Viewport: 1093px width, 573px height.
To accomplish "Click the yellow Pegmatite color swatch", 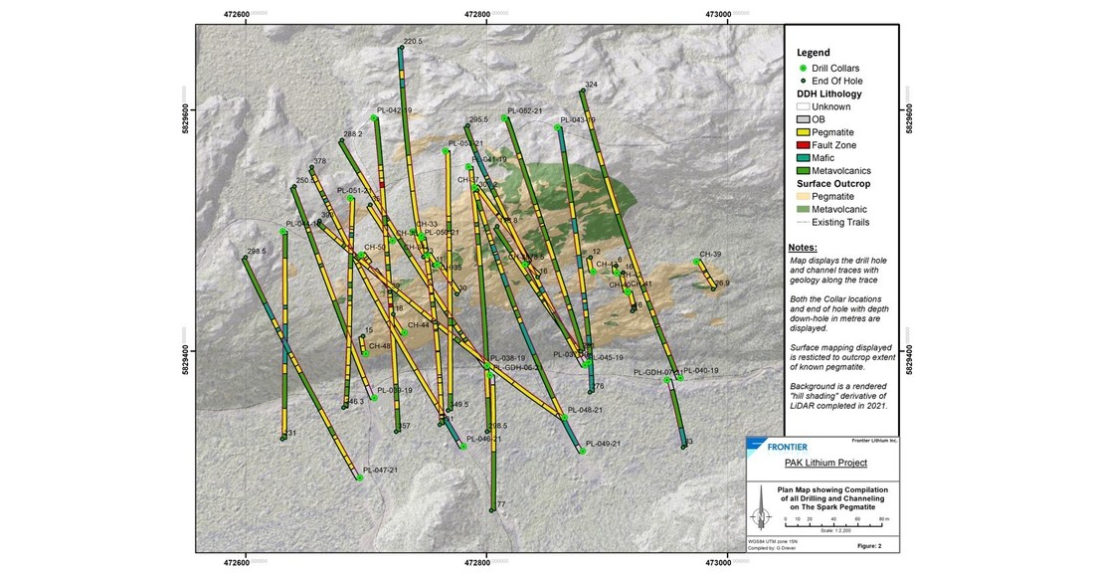I will [804, 131].
